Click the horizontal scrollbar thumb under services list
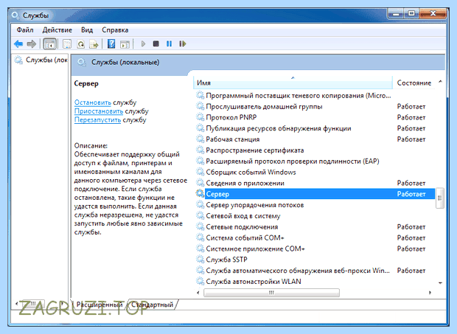Viewport: 457px width, 334px height. [x=271, y=292]
